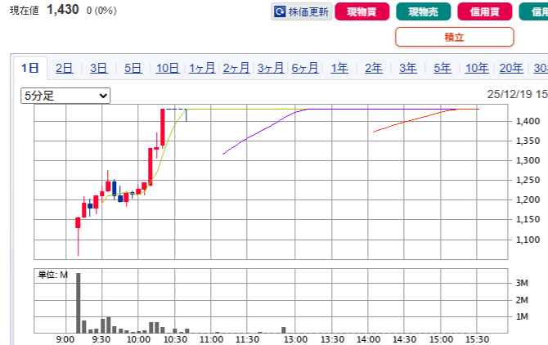Image resolution: width=548 pixels, height=345 pixels.
Task: Click the refresh icon in 株価更新
Action: [281, 12]
